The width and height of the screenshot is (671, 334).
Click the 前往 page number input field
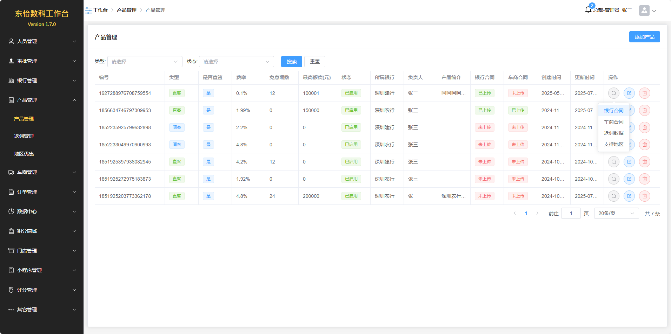click(x=571, y=213)
